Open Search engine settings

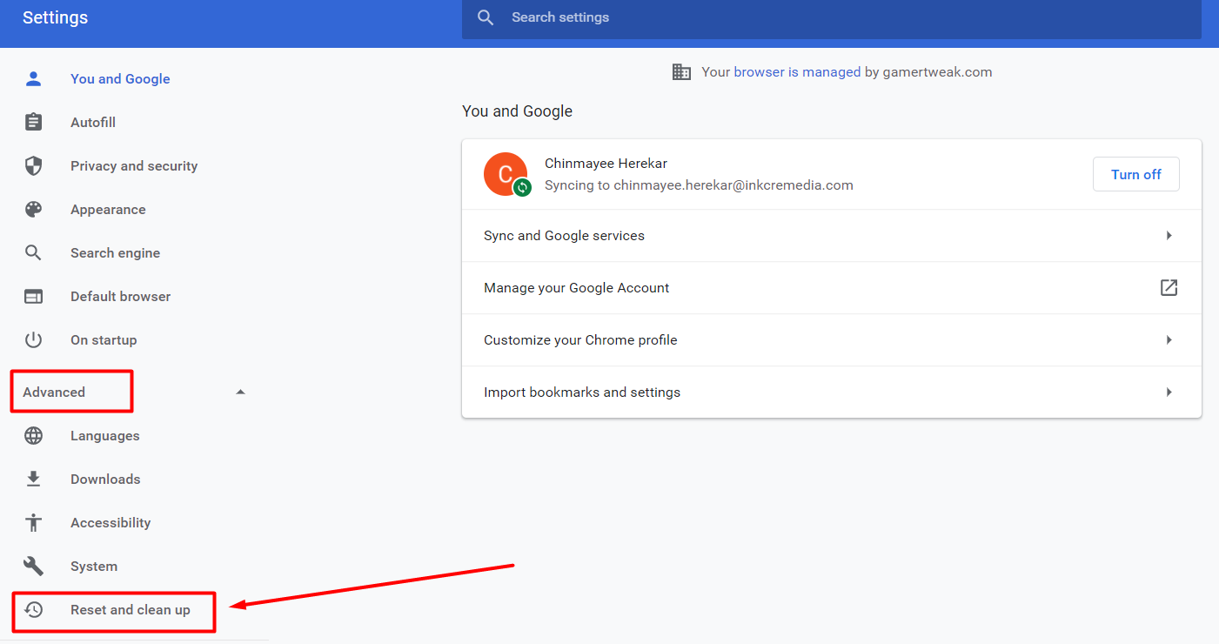[115, 253]
